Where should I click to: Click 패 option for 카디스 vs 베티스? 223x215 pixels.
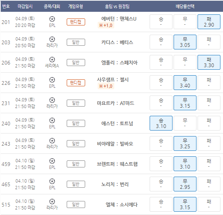(x=209, y=42)
